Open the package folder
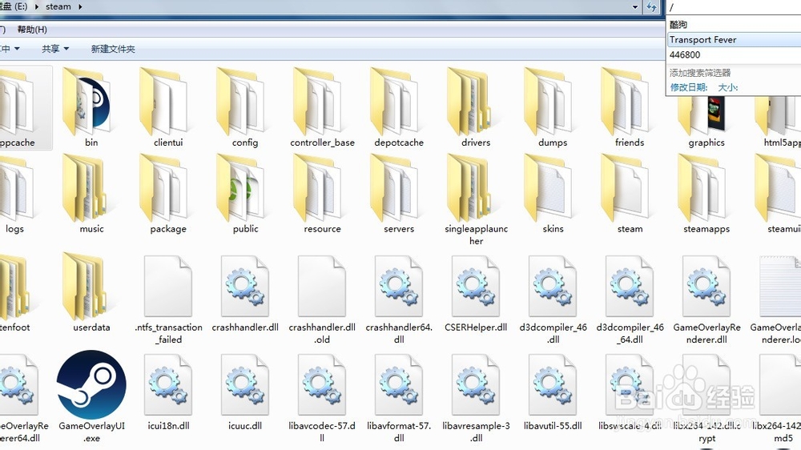The image size is (801, 450). [168, 194]
